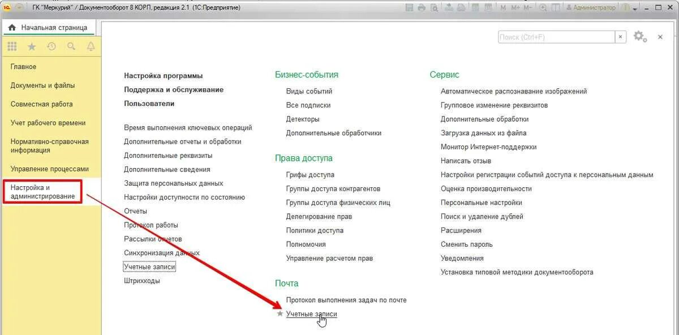
Task: Open Favorites star in the sidebar toolbar
Action: point(32,46)
